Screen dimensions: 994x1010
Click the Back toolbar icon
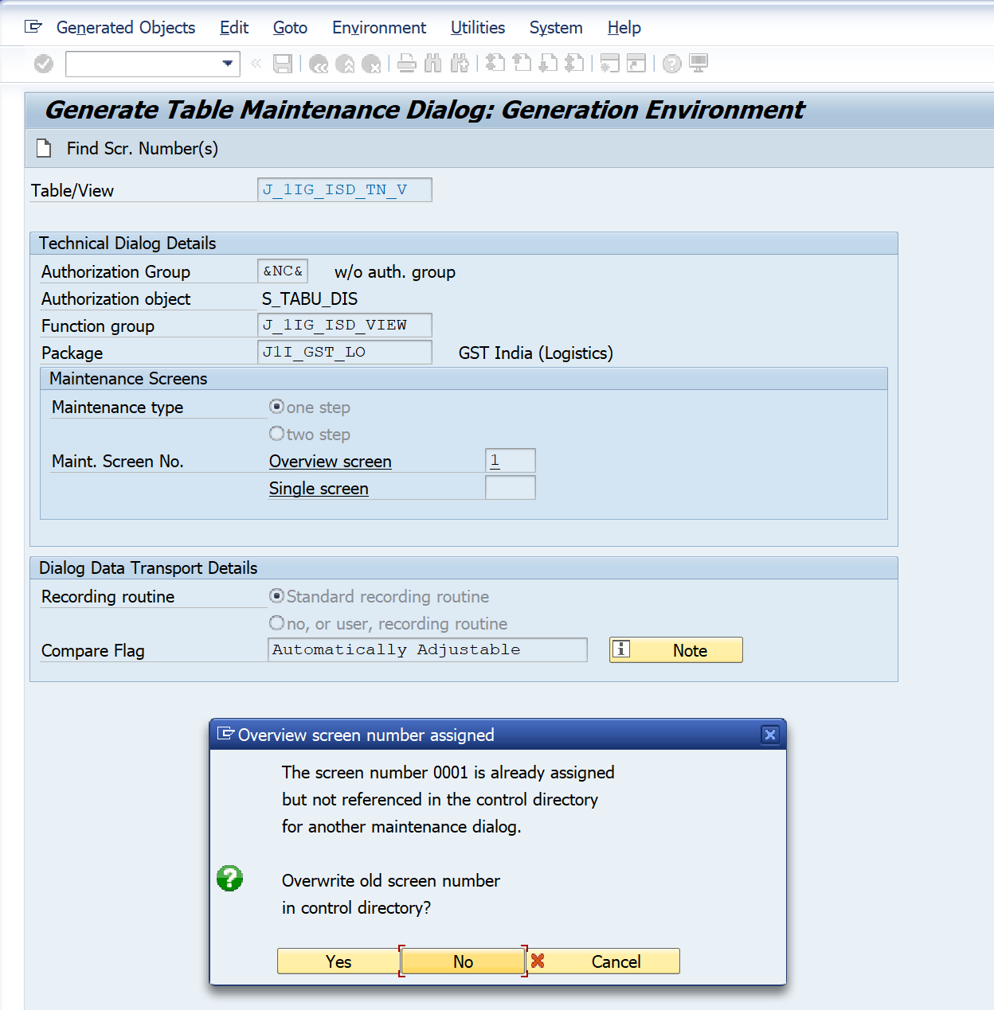319,64
